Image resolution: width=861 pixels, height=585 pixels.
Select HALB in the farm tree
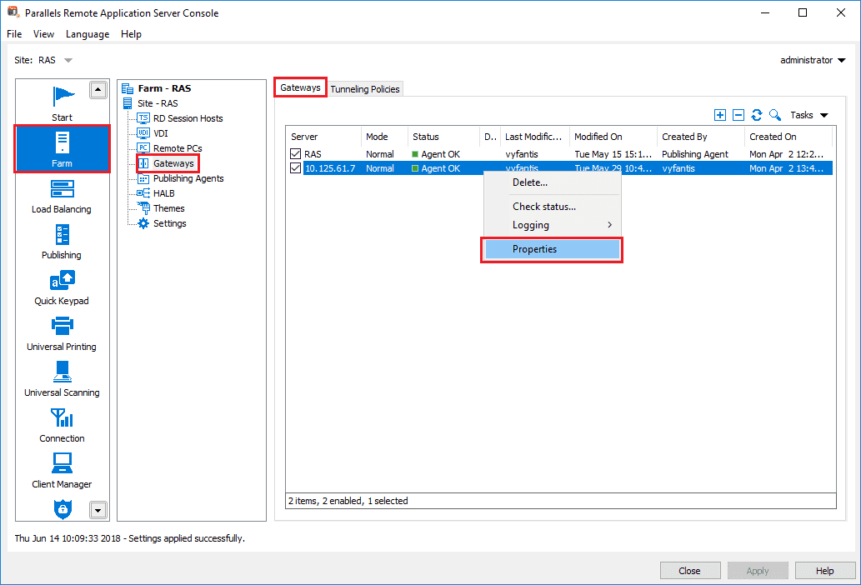163,193
